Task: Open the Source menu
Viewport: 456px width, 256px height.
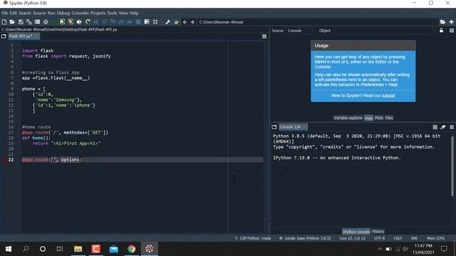Action: tap(39, 13)
